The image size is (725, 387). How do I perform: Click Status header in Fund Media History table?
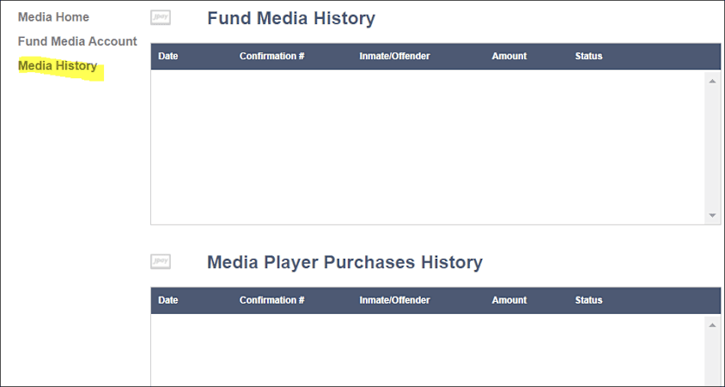588,57
